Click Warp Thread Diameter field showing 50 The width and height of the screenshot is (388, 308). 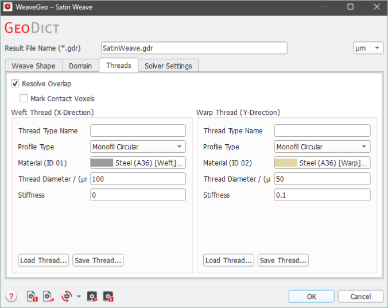point(322,179)
